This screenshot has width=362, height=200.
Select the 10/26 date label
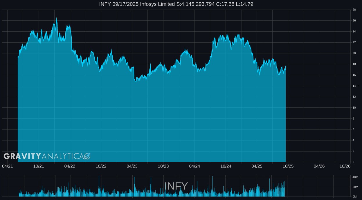coord(345,166)
